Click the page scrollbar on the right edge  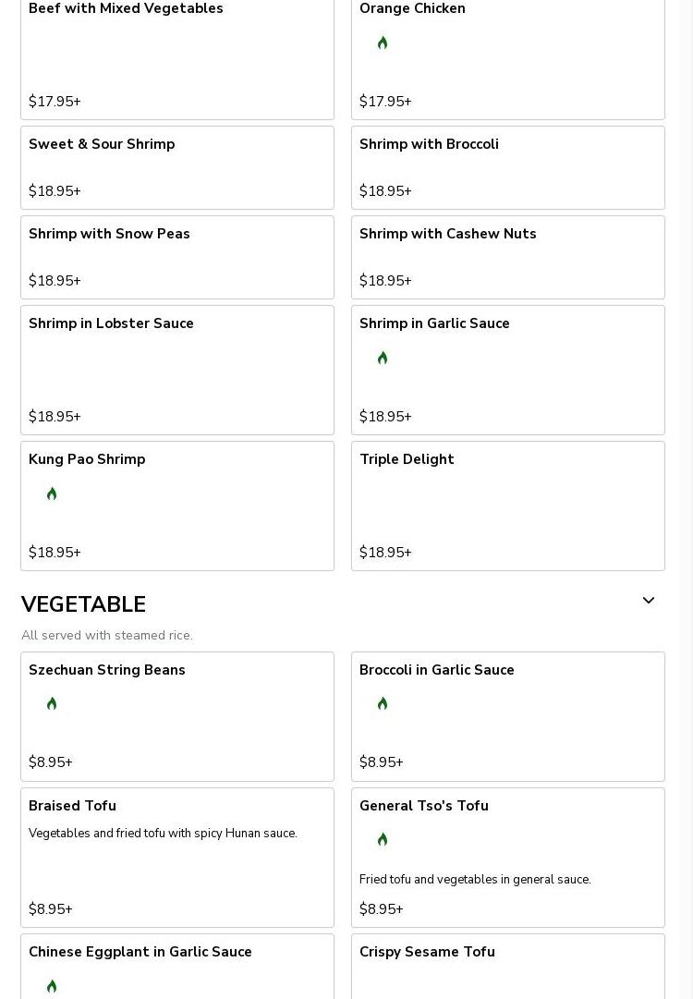pos(686,499)
